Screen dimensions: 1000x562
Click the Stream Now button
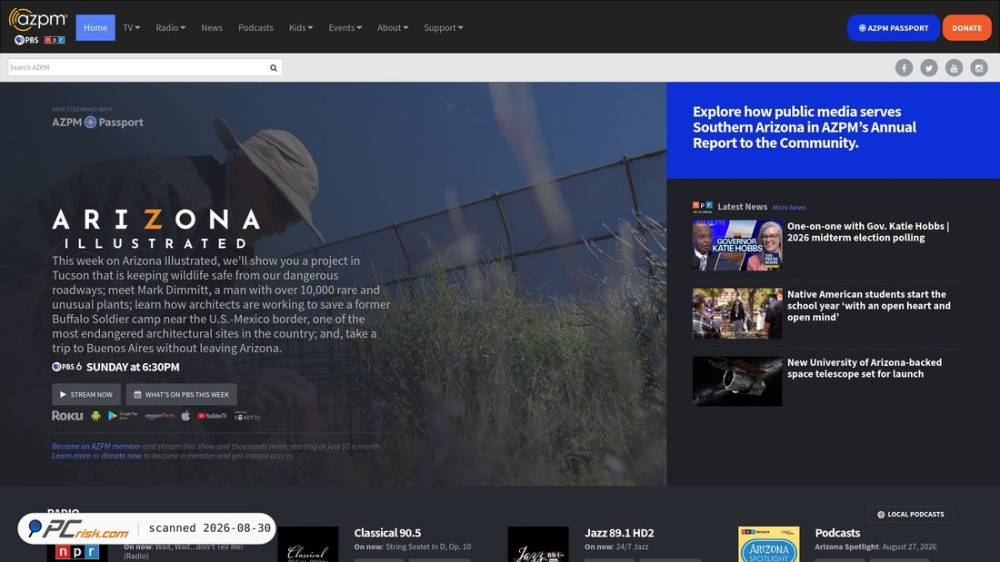[x=86, y=394]
